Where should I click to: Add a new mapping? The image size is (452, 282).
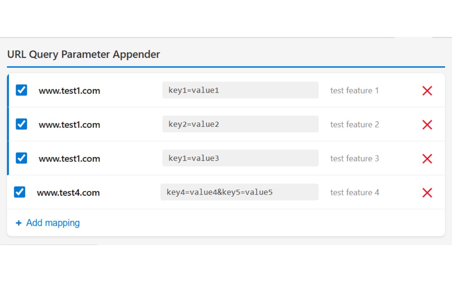48,223
